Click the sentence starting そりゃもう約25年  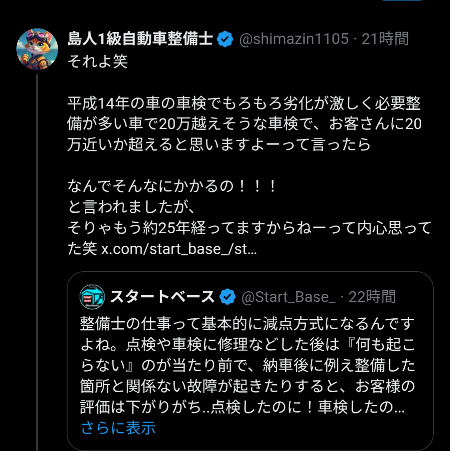[249, 228]
